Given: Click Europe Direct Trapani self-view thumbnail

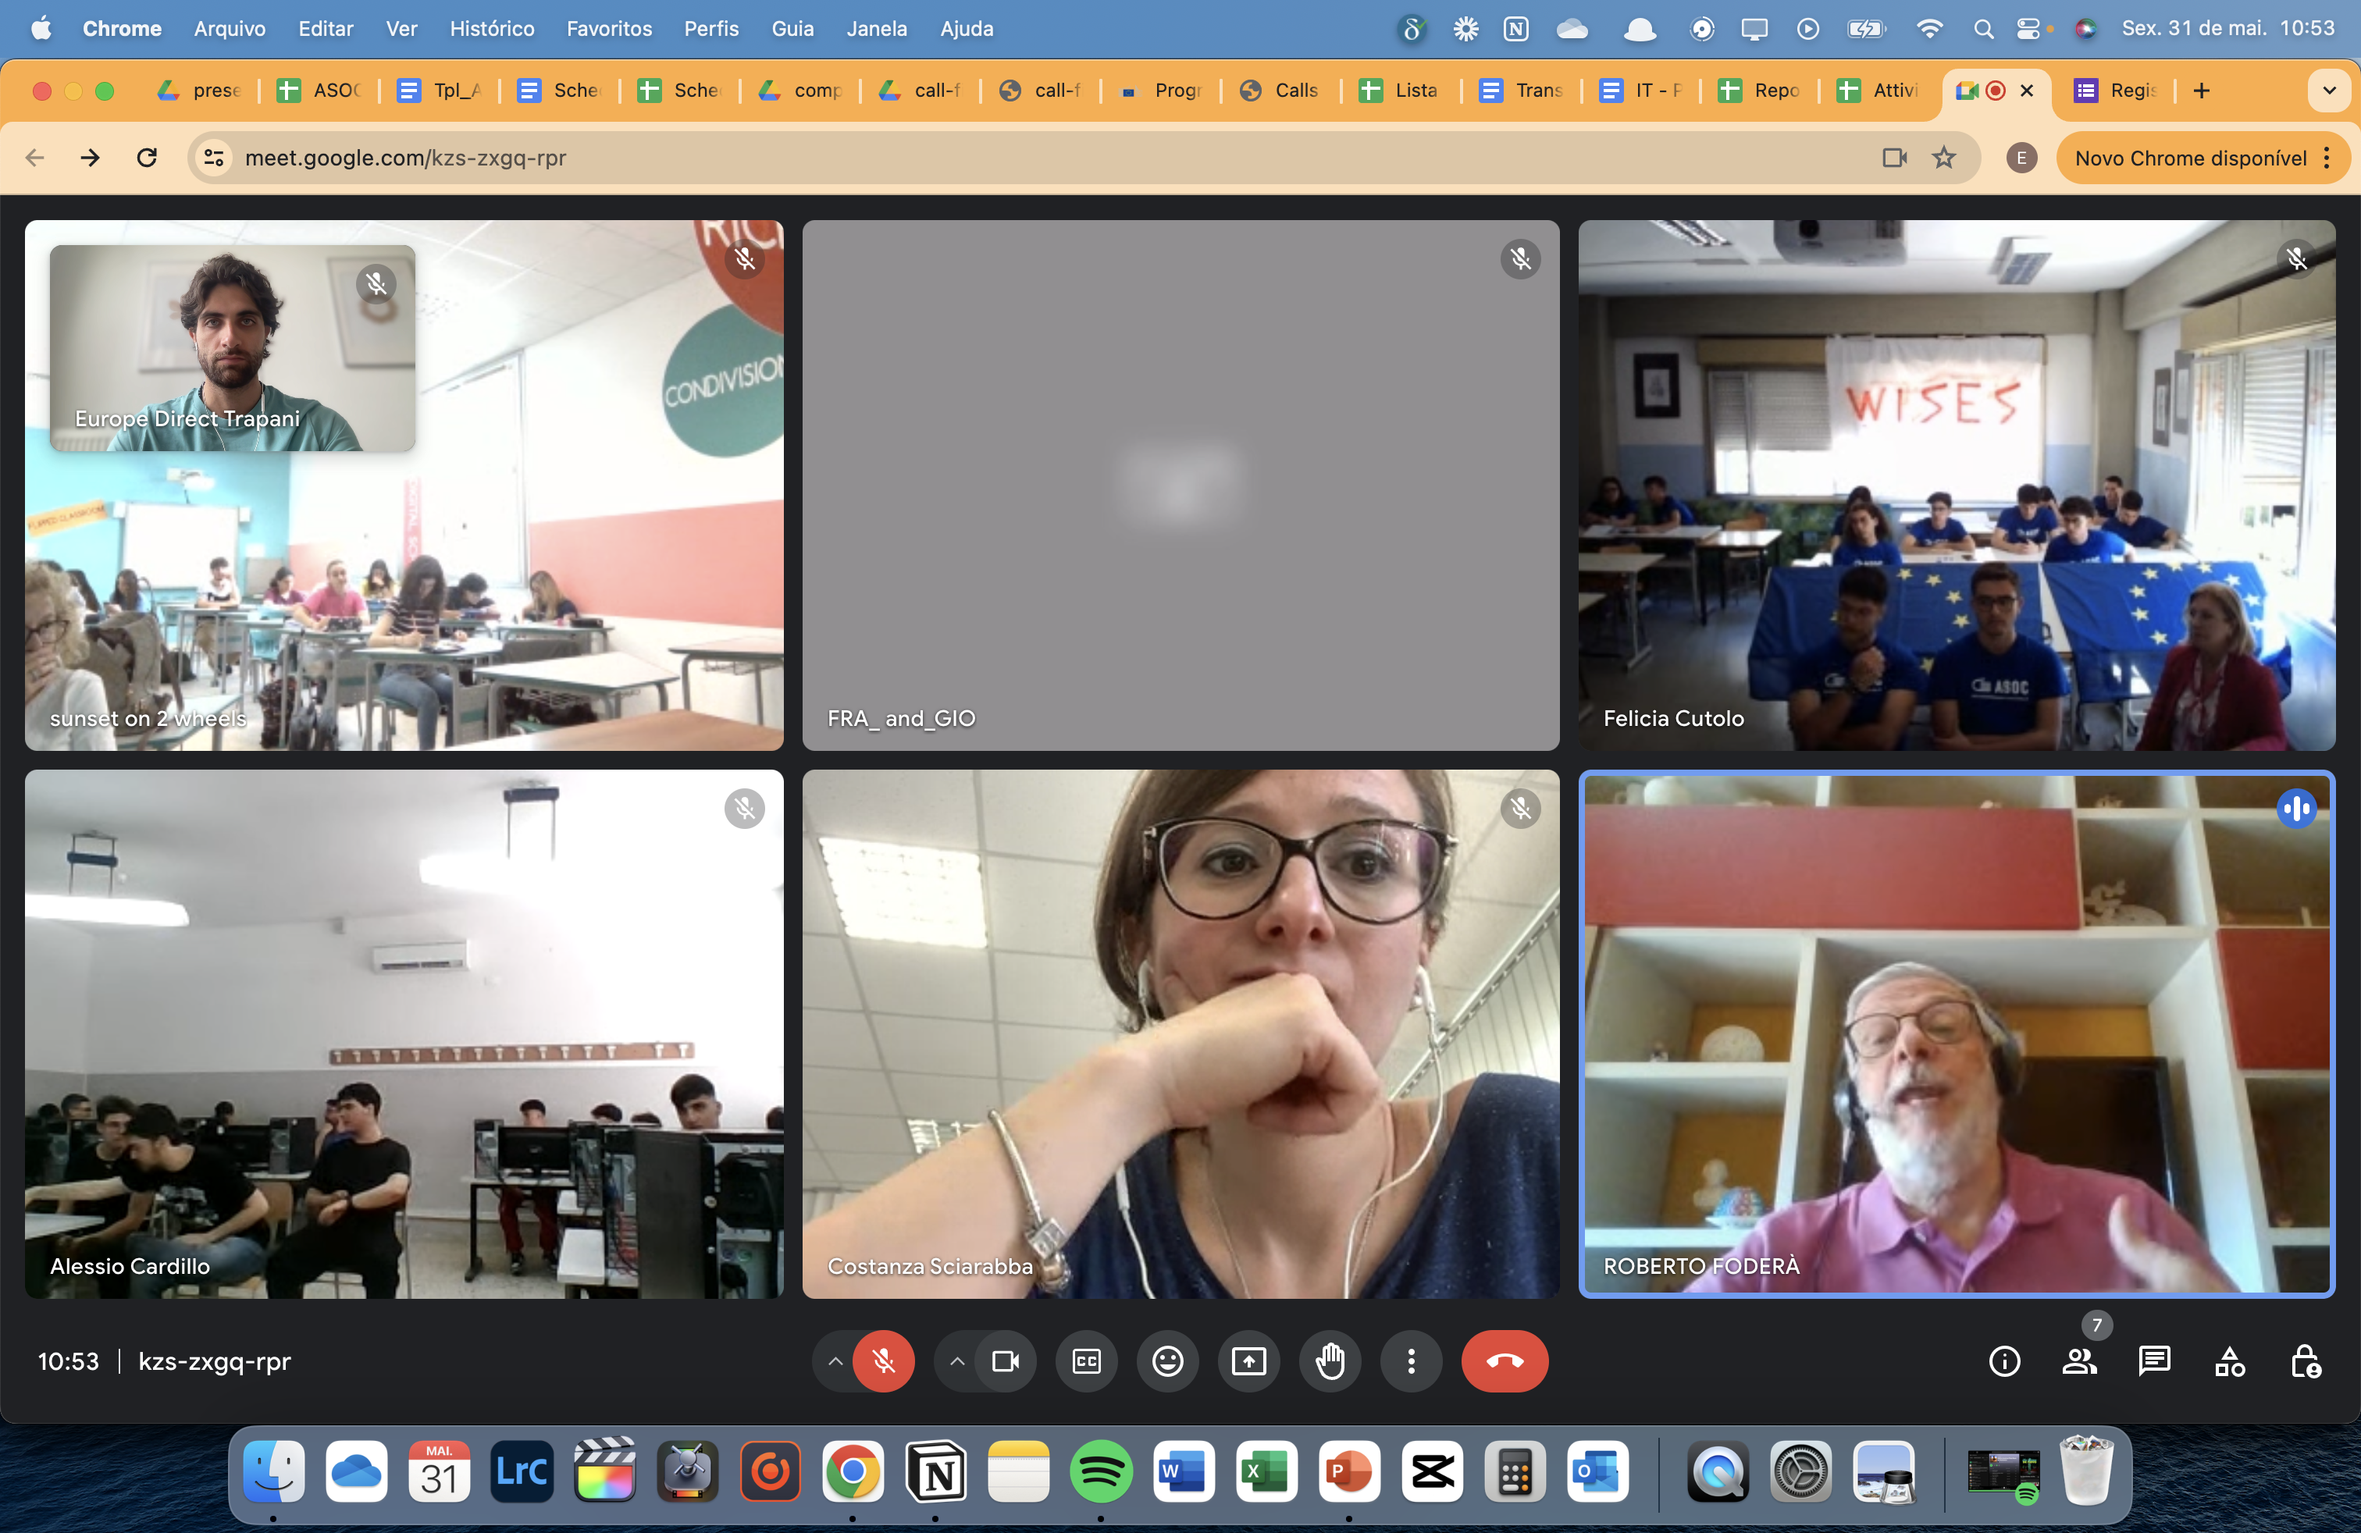Looking at the screenshot, I should pos(232,348).
